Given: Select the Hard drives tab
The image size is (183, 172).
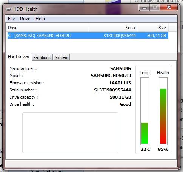Looking at the screenshot, I should 18,57.
